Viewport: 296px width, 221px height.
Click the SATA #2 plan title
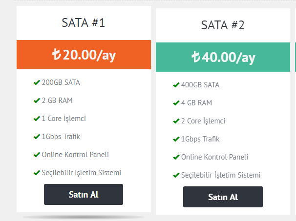(x=223, y=25)
